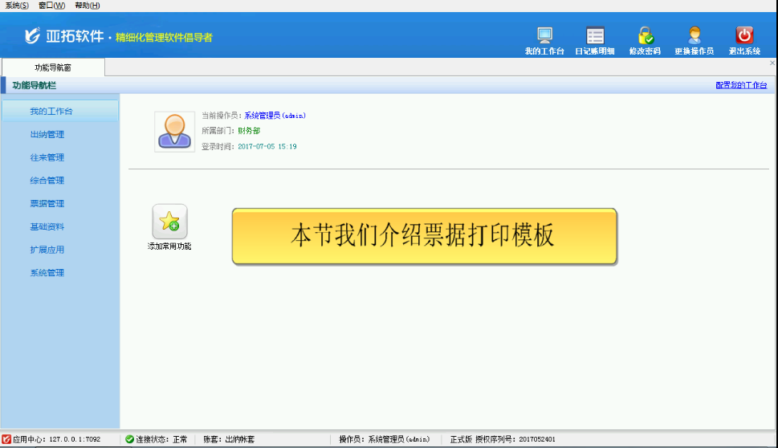Open the 系统(S) menu
The image size is (778, 448).
[17, 6]
